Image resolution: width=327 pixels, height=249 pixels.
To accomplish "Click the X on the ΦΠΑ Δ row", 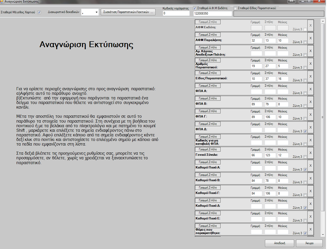I will (x=310, y=127).
